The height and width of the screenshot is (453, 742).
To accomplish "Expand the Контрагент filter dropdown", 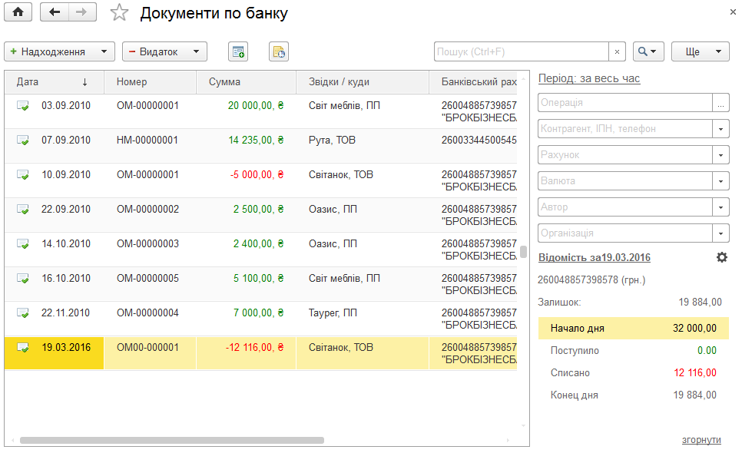I will [x=720, y=129].
